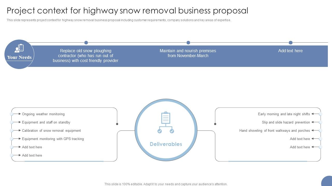This screenshot has height=186, width=332.
Task: Click the timeline dot above the ploughing contractor text
Action: tap(86, 43)
